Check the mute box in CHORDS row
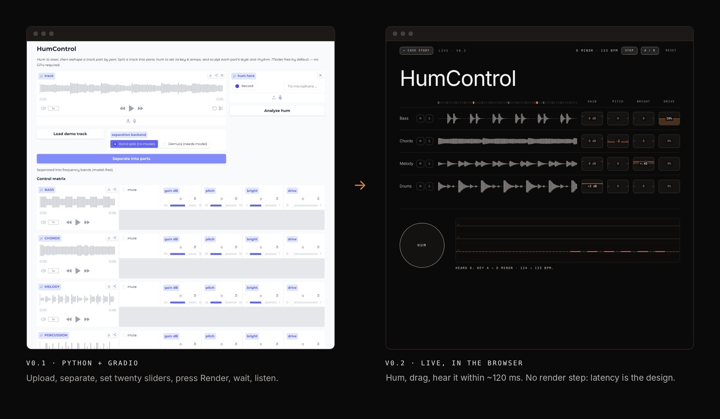720x419 pixels. point(124,238)
